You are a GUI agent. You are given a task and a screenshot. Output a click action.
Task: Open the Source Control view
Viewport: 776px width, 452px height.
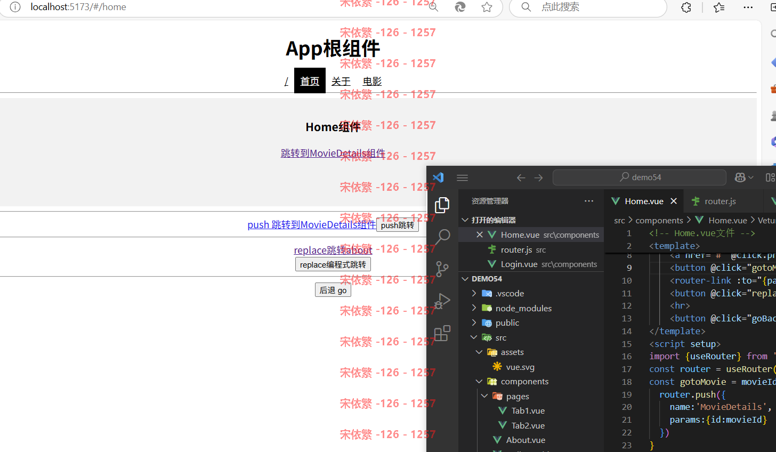click(442, 269)
